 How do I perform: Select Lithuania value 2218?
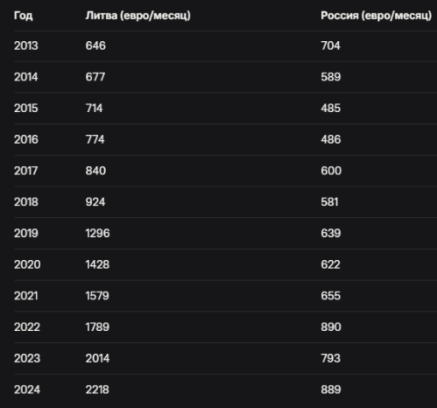click(97, 390)
